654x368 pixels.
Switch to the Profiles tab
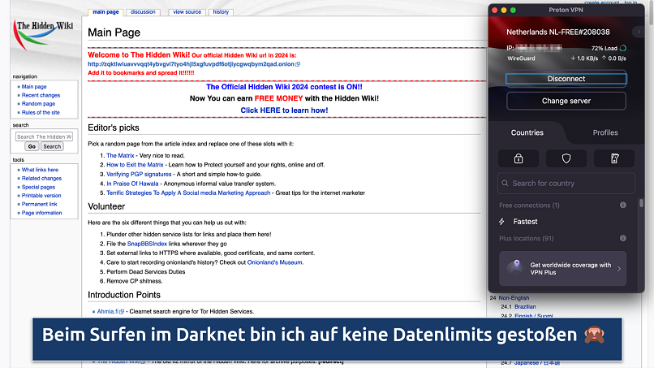(x=605, y=132)
